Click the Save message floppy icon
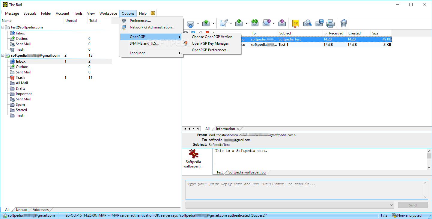The image size is (432, 219). [319, 23]
